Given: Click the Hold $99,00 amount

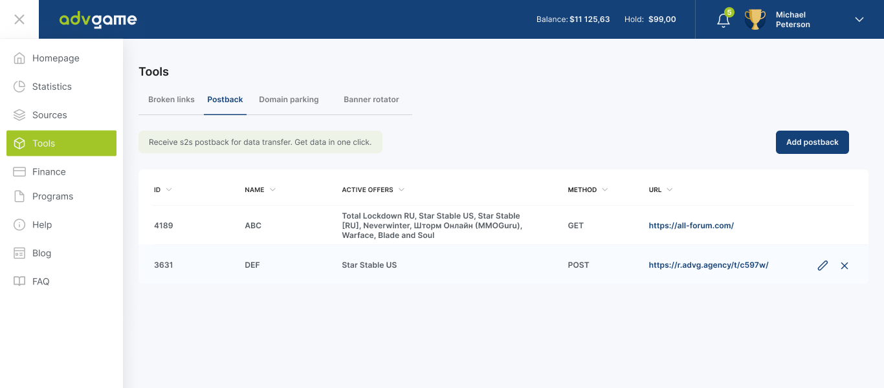Looking at the screenshot, I should point(662,19).
